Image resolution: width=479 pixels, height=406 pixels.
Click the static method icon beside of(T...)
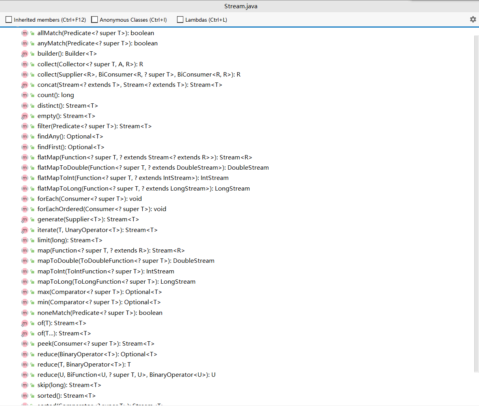pos(24,333)
